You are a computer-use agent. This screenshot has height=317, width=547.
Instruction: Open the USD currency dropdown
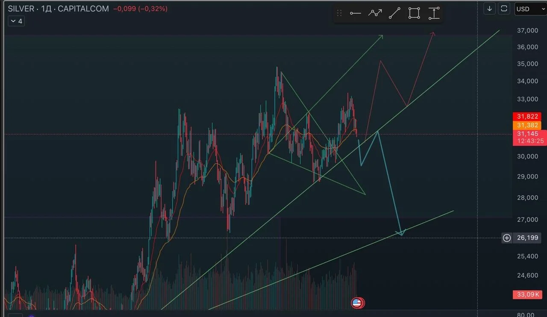[529, 9]
